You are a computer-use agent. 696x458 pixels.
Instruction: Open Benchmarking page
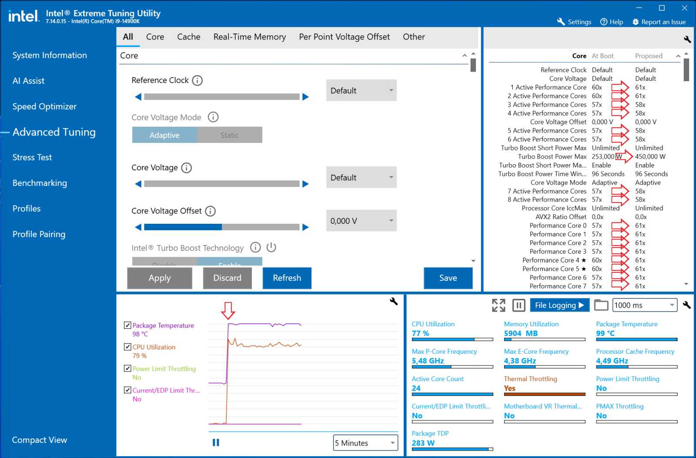40,183
